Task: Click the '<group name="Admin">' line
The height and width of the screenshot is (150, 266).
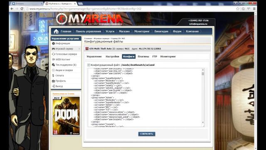Action: pyautogui.click(x=102, y=97)
